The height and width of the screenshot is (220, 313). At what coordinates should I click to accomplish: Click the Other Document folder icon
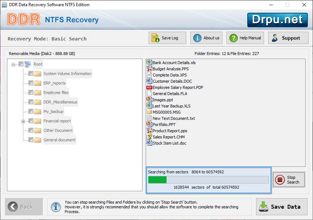point(38,130)
